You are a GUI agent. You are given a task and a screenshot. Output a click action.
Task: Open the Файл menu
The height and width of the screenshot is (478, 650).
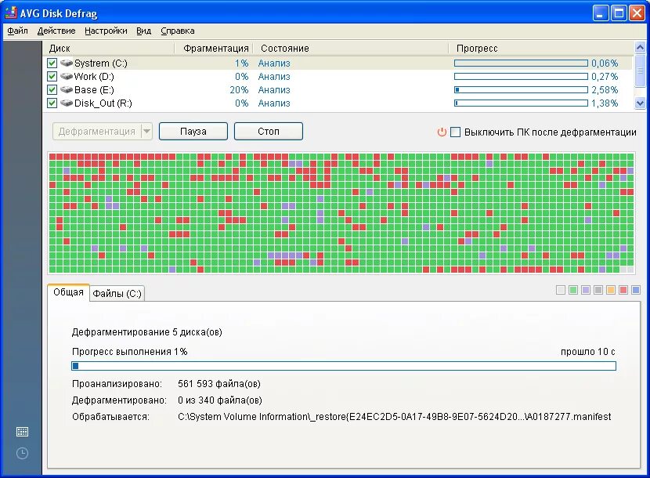(17, 31)
